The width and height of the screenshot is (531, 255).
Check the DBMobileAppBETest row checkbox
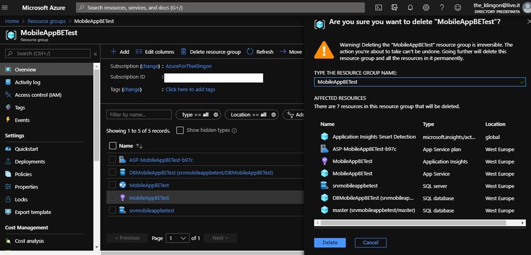[x=113, y=173]
